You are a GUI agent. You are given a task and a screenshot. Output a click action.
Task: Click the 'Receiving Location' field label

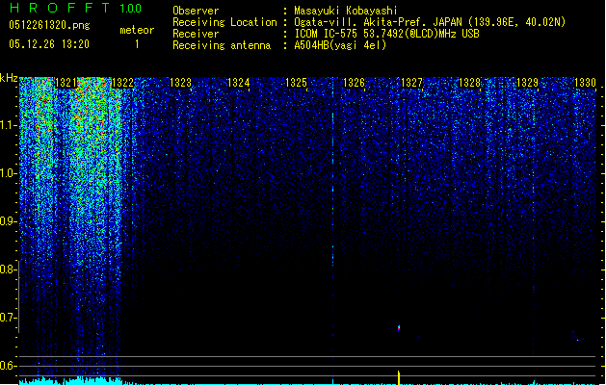point(224,22)
